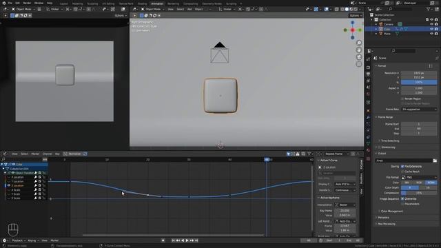The image size is (441, 248).
Task: Toggle the Cache Result checkbox
Action: point(402,172)
